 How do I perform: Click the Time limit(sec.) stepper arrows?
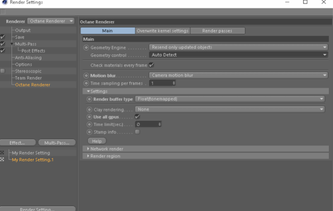click(x=160, y=124)
